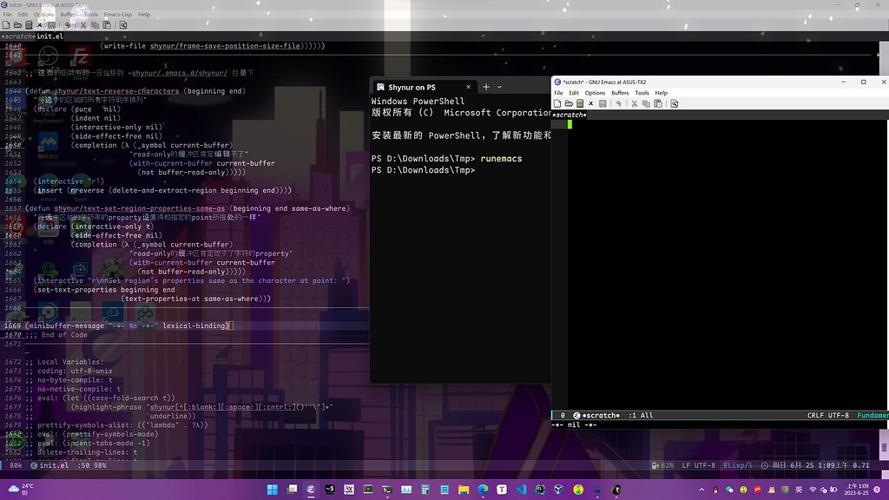This screenshot has height=500, width=889.
Task: Select the Save toolbar icon in the scratch Emacs
Action: [580, 103]
